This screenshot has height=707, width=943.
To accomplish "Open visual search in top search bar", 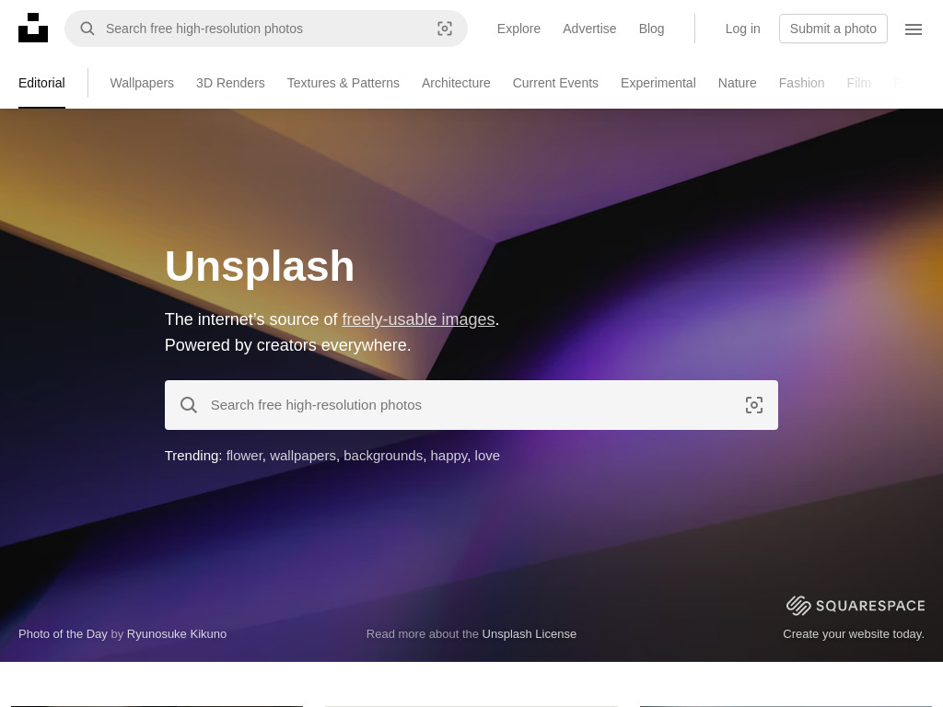I will pyautogui.click(x=445, y=29).
